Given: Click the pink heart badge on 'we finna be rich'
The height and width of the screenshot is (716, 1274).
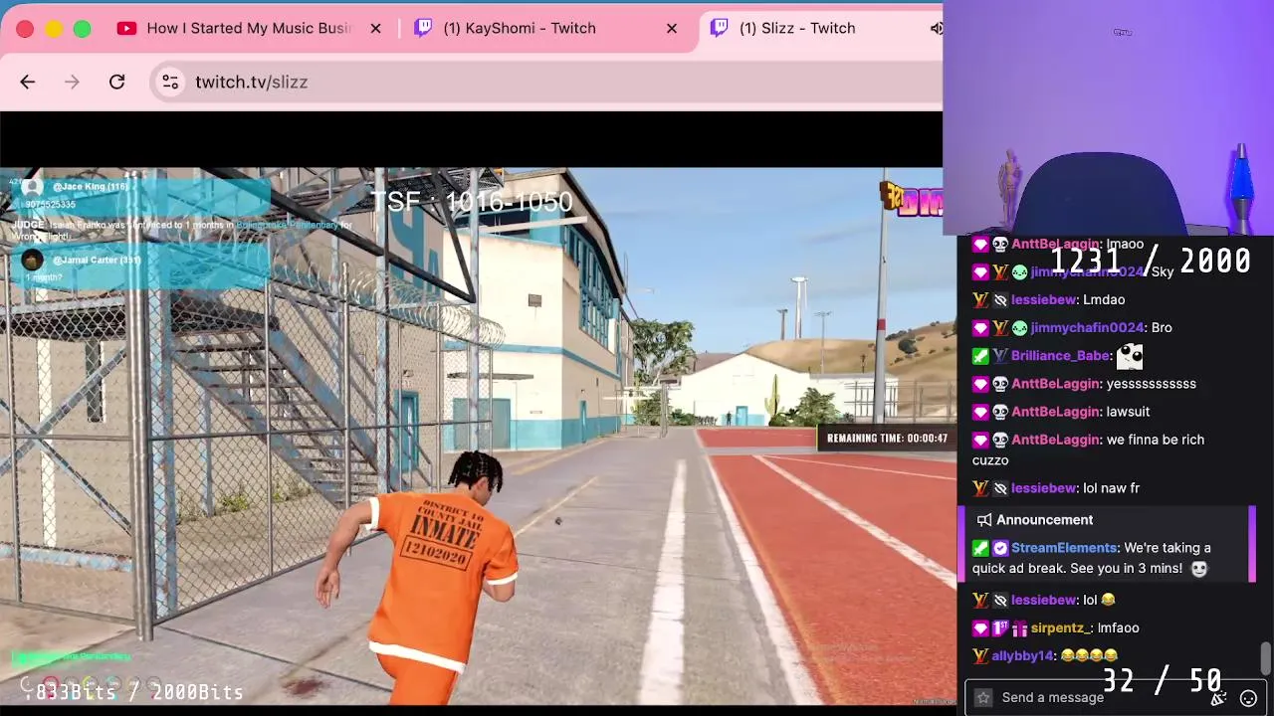Looking at the screenshot, I should [980, 439].
